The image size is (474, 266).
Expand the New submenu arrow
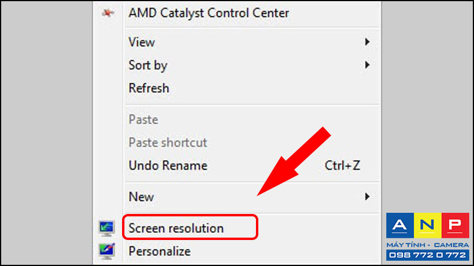click(367, 197)
